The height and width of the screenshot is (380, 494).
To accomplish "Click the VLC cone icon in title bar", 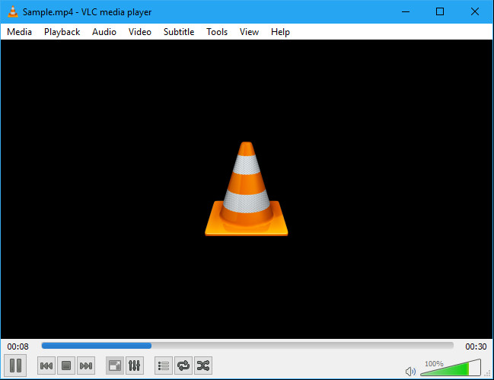I will tap(13, 11).
